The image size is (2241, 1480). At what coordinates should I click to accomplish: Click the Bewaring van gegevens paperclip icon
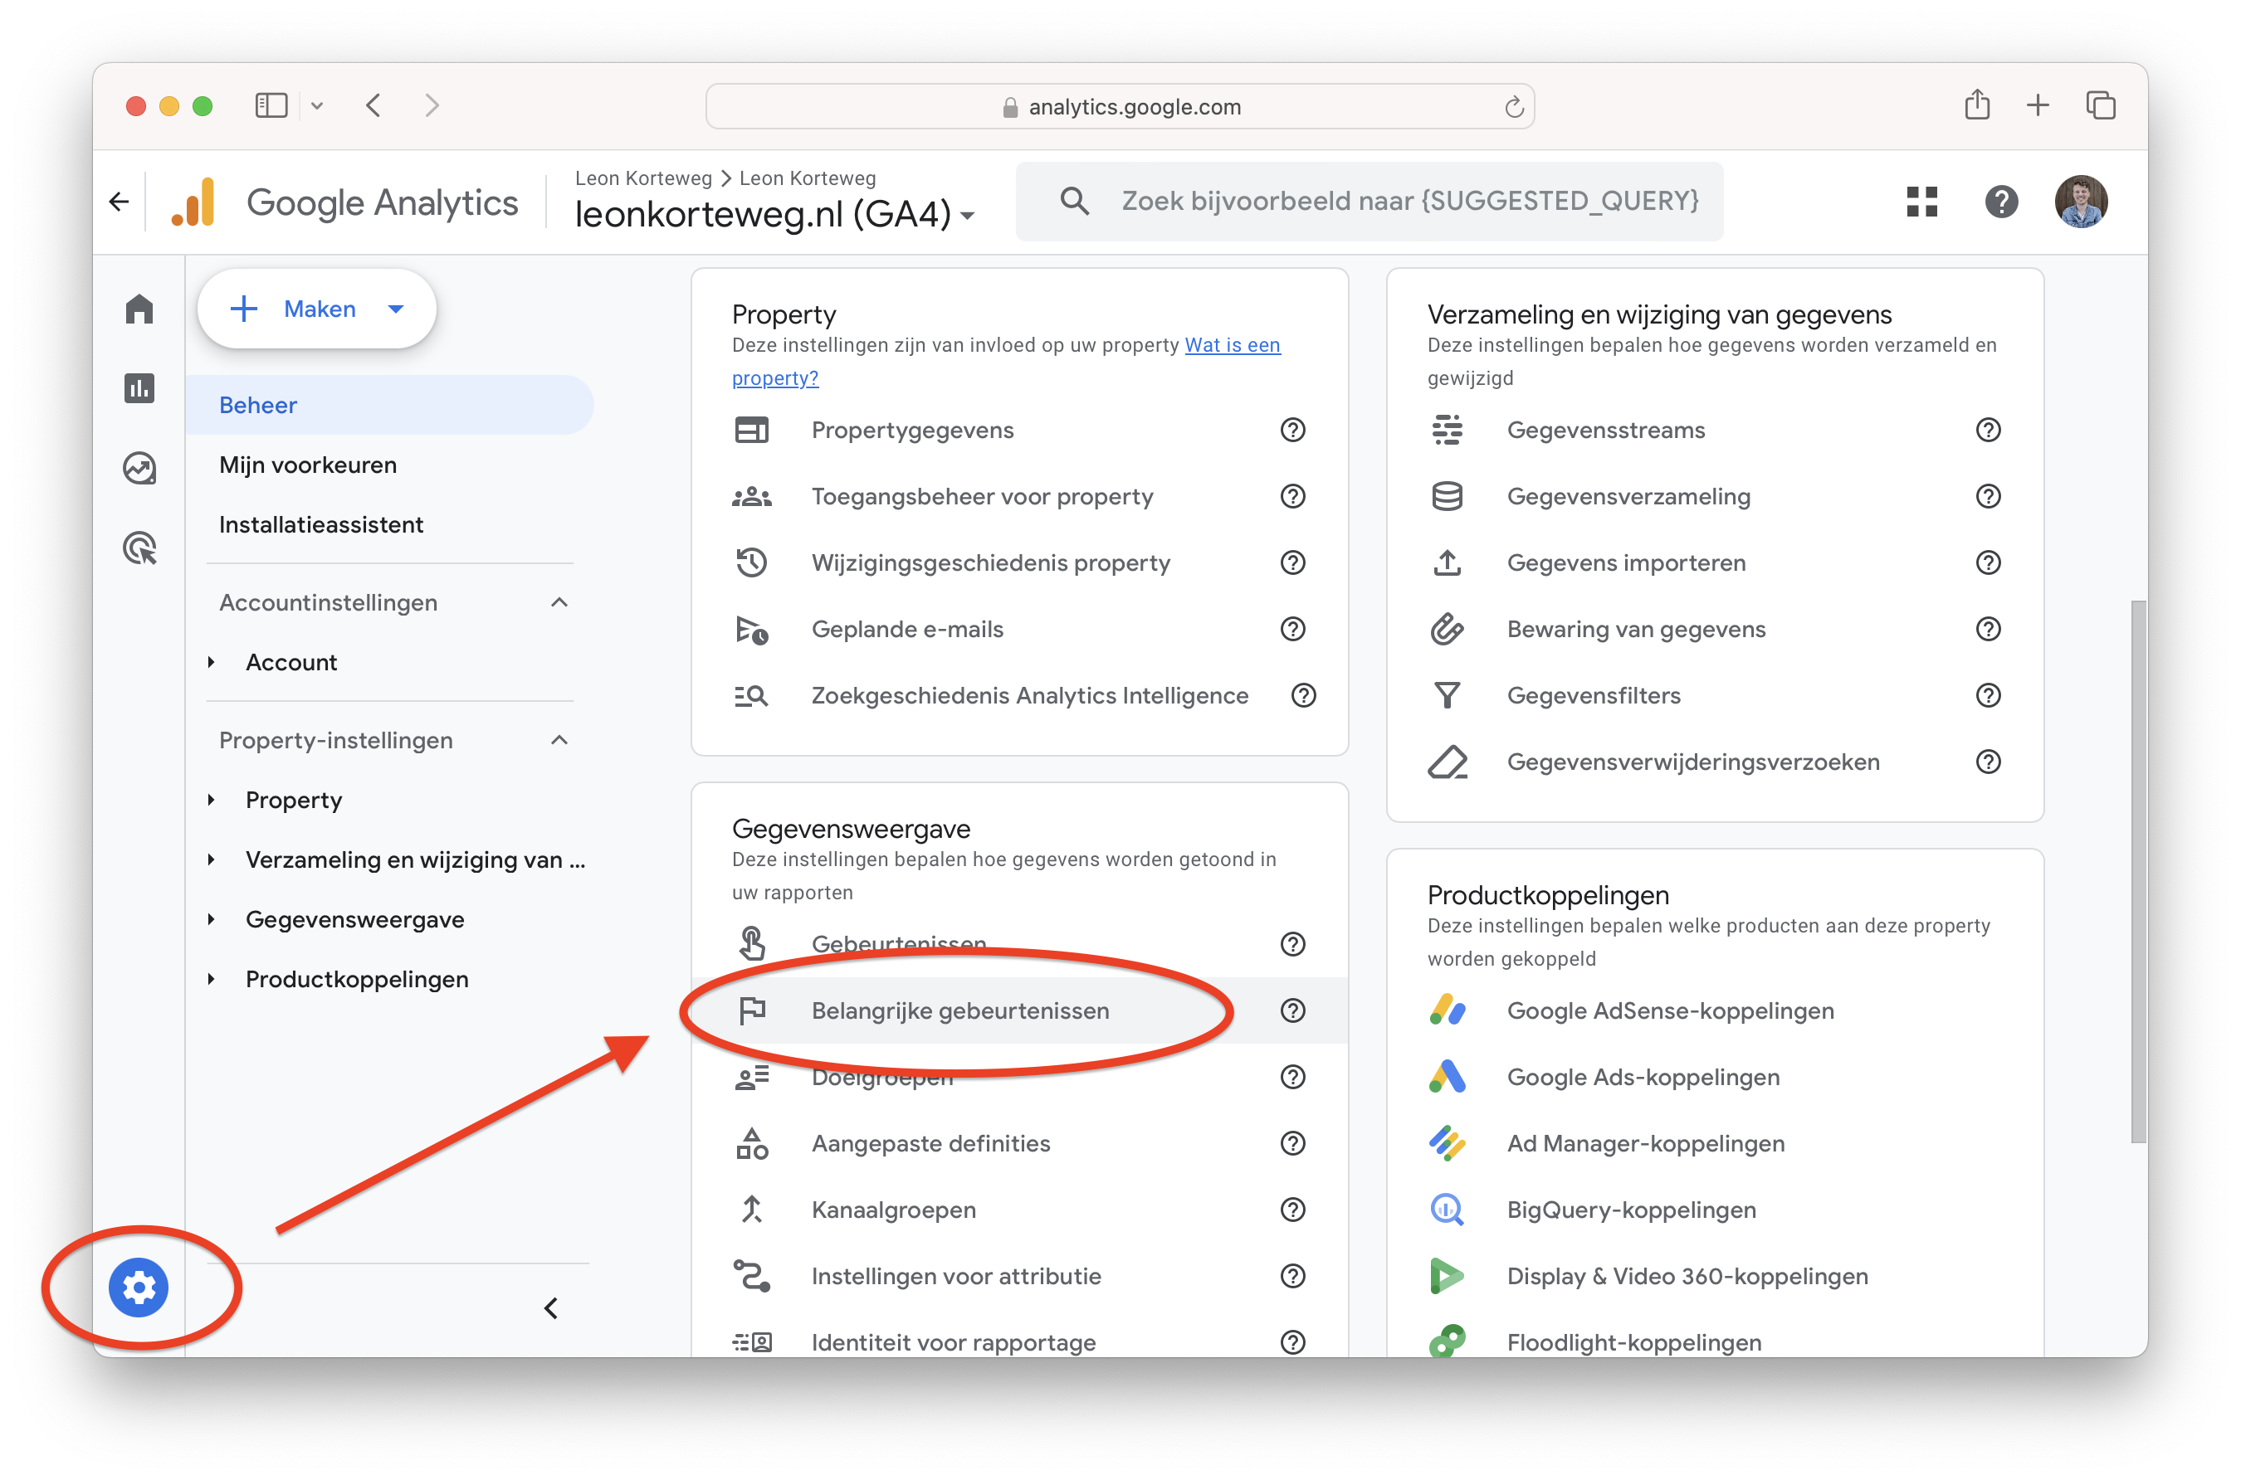click(x=1447, y=630)
